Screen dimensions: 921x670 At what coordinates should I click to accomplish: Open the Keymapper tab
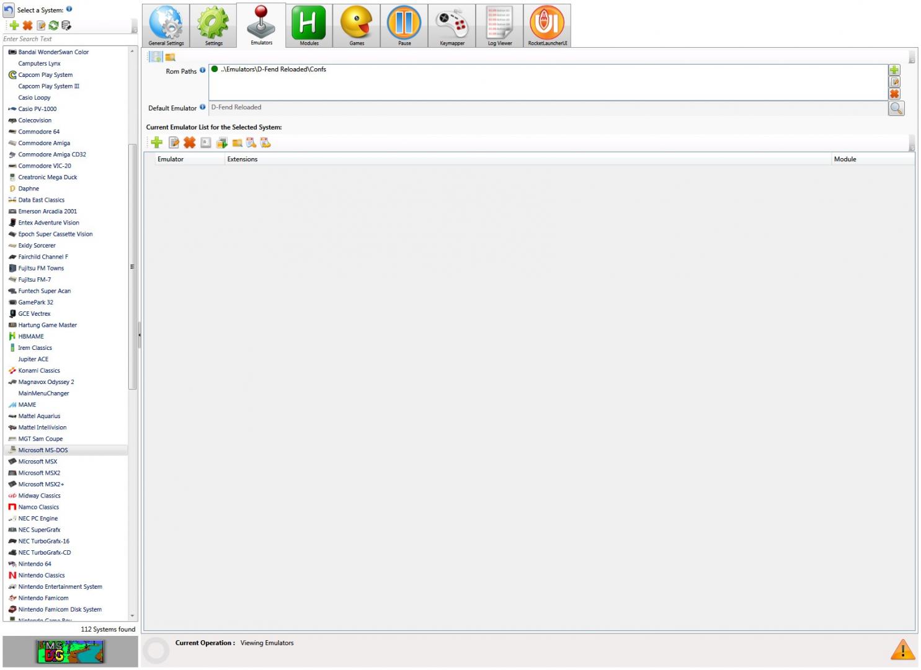452,25
